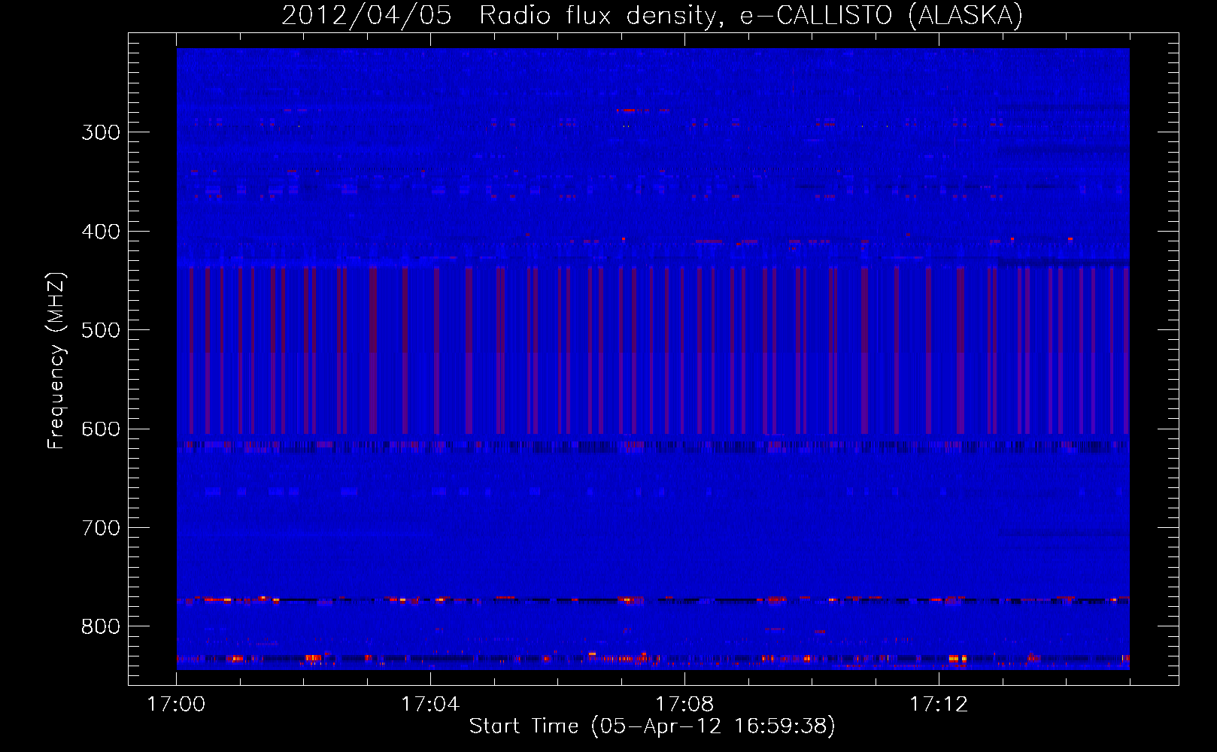Click the 400 frequency tick label
The image size is (1217, 752).
(x=101, y=232)
